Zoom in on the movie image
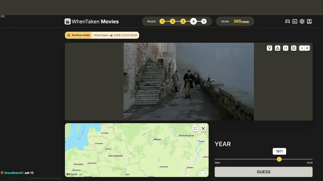Viewport: 323px width, 181px height. click(x=307, y=48)
